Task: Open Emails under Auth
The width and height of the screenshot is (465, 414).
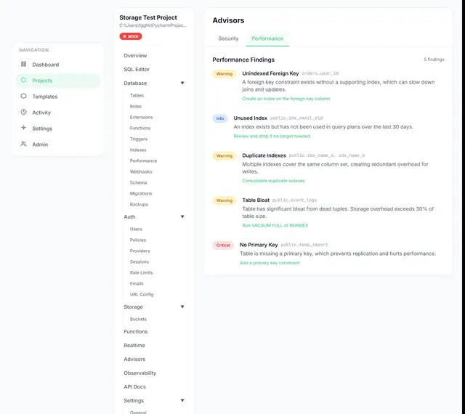Action: coord(137,283)
